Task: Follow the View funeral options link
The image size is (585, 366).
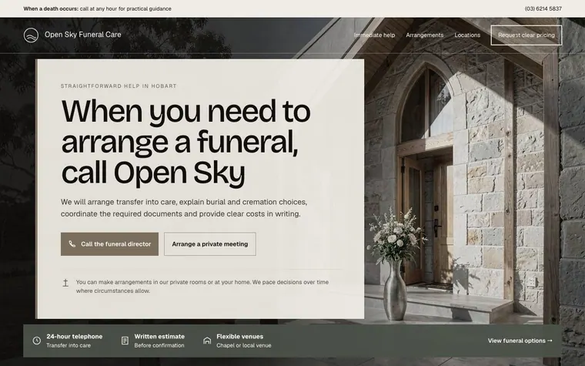Action: click(520, 341)
